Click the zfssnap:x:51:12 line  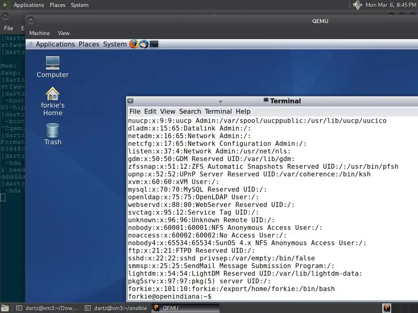point(263,167)
